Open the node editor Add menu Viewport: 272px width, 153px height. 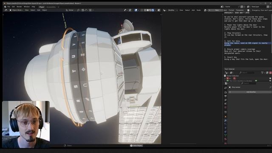click(x=193, y=10)
